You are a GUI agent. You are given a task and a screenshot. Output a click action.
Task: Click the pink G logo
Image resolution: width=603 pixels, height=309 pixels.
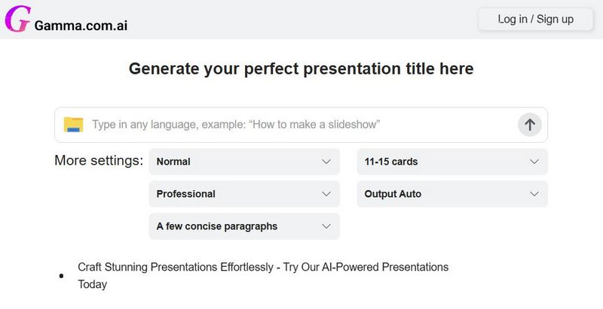[x=17, y=19]
